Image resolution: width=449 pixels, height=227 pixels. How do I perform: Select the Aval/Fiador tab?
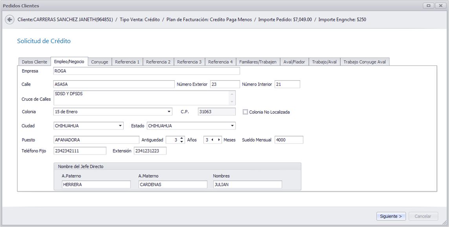[294, 62]
